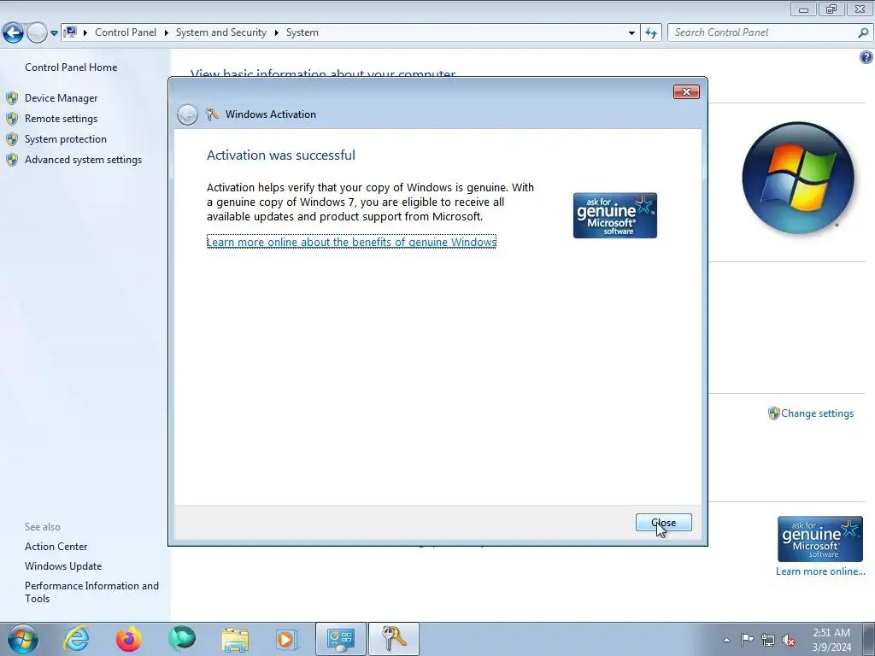875x656 pixels.
Task: Open Windows Update under See also
Action: 63,566
